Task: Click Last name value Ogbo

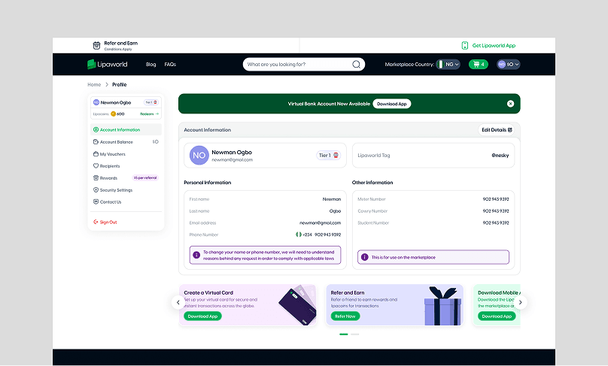Action: click(x=335, y=211)
